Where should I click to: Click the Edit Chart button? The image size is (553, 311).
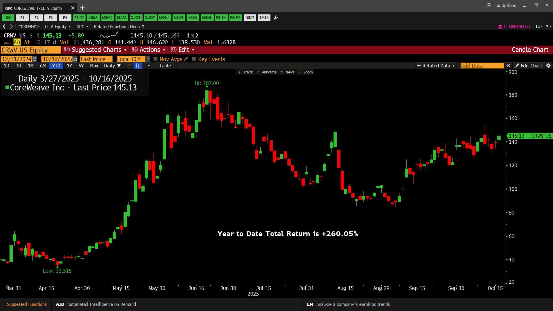pyautogui.click(x=528, y=66)
